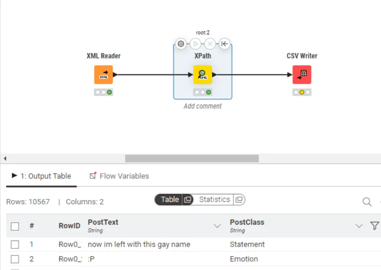
Task: Open the PostText column dropdown
Action: 217,226
